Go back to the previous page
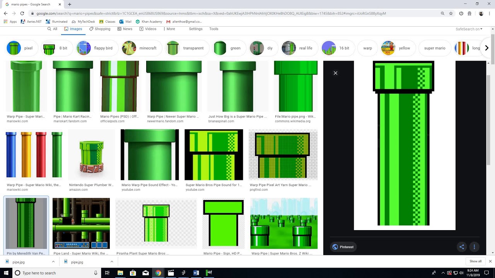 coord(5,13)
